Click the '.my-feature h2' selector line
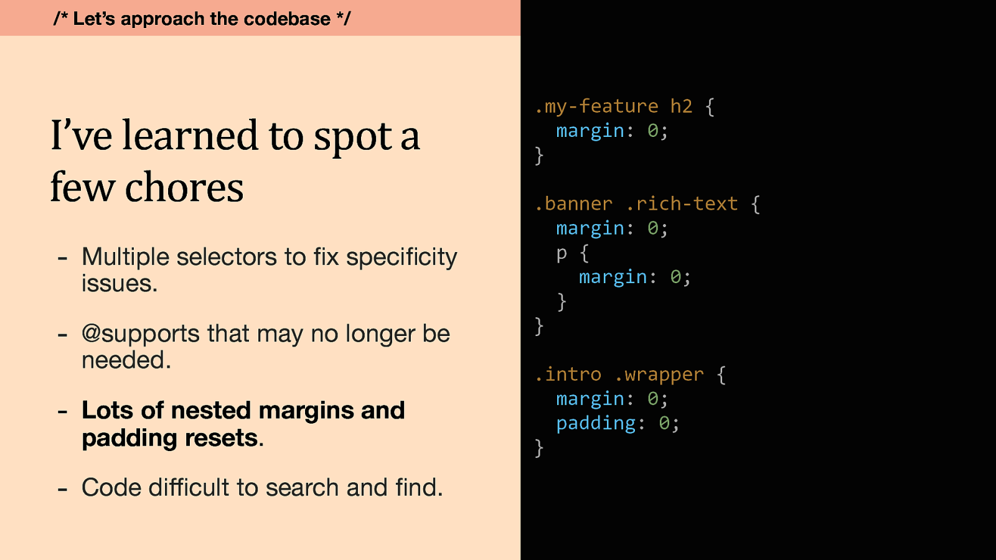This screenshot has height=560, width=996. tap(624, 106)
